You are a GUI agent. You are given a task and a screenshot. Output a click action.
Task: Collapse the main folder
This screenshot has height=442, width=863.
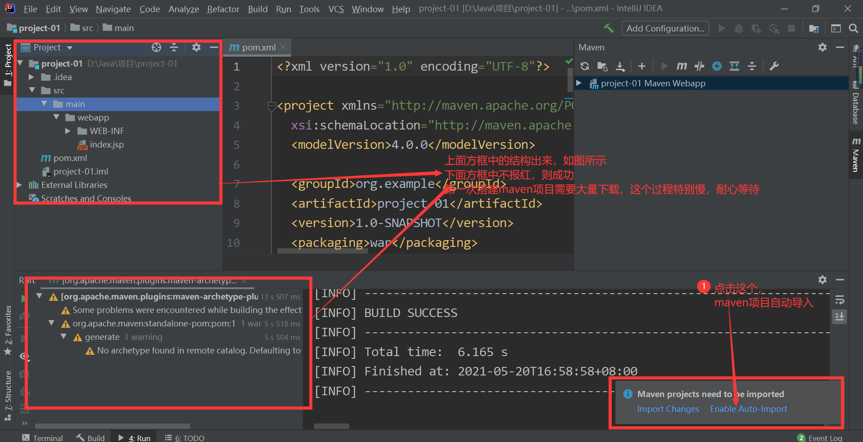[x=44, y=104]
